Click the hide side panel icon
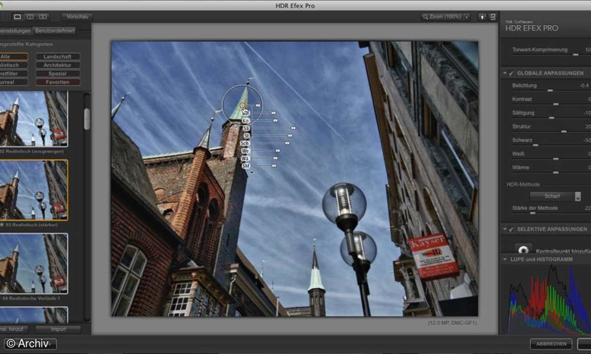Viewport: 591px width, 354px height. coord(492,17)
